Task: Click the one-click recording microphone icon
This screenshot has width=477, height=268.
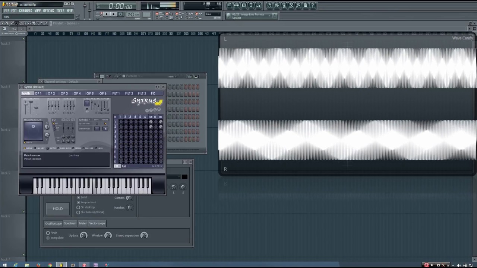Action: (x=298, y=5)
